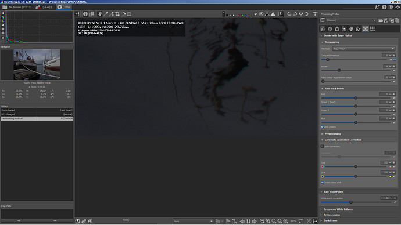This screenshot has width=401, height=225.
Task: Activate the Crop selection tool
Action: 117,14
